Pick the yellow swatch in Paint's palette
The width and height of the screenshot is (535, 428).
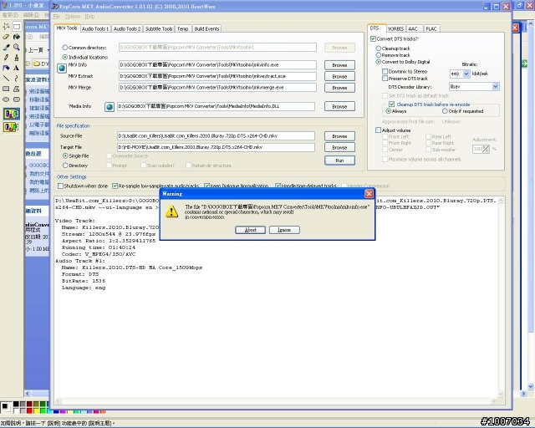pyautogui.click(x=36, y=410)
